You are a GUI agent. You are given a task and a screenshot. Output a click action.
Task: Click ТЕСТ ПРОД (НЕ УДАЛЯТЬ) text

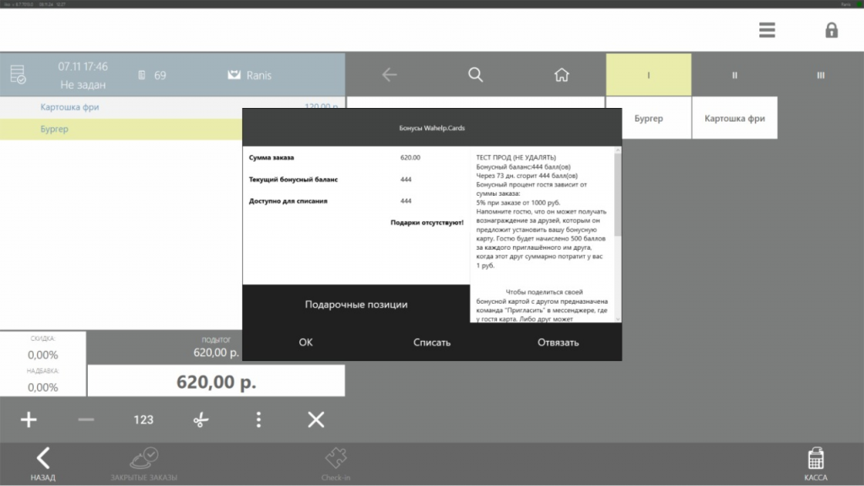[x=516, y=158]
